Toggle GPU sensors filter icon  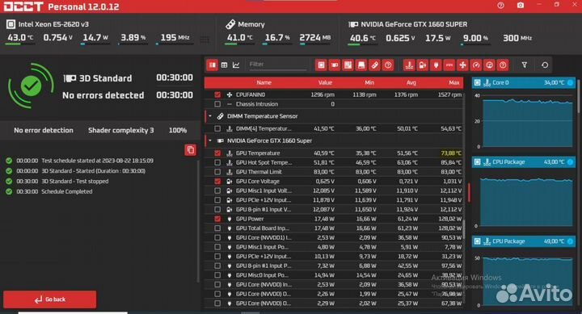click(335, 65)
